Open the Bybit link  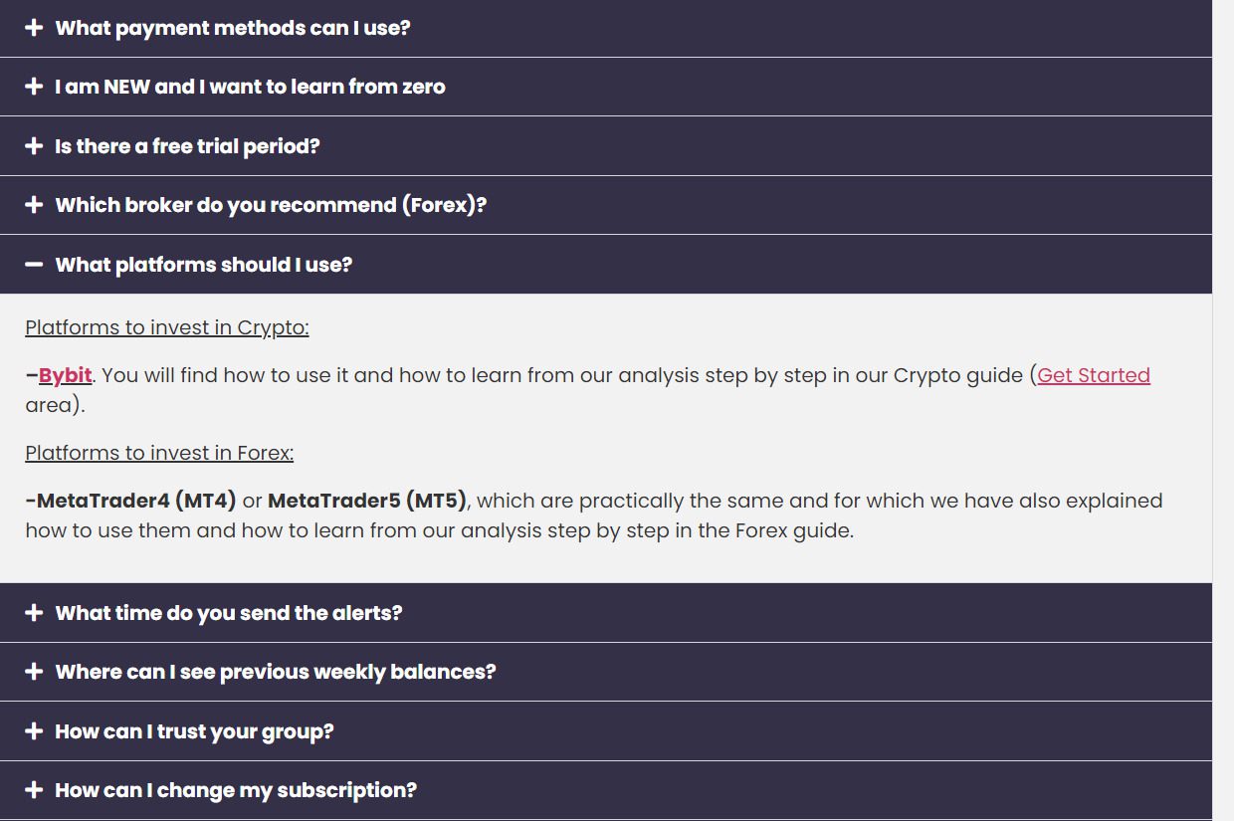(x=65, y=375)
